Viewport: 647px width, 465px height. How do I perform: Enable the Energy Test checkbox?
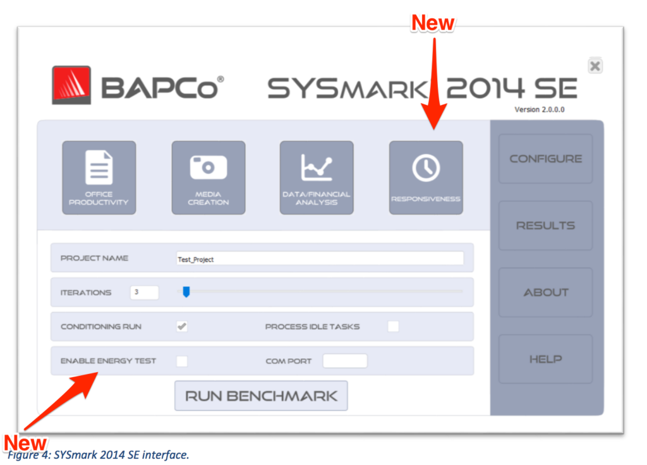pyautogui.click(x=182, y=361)
